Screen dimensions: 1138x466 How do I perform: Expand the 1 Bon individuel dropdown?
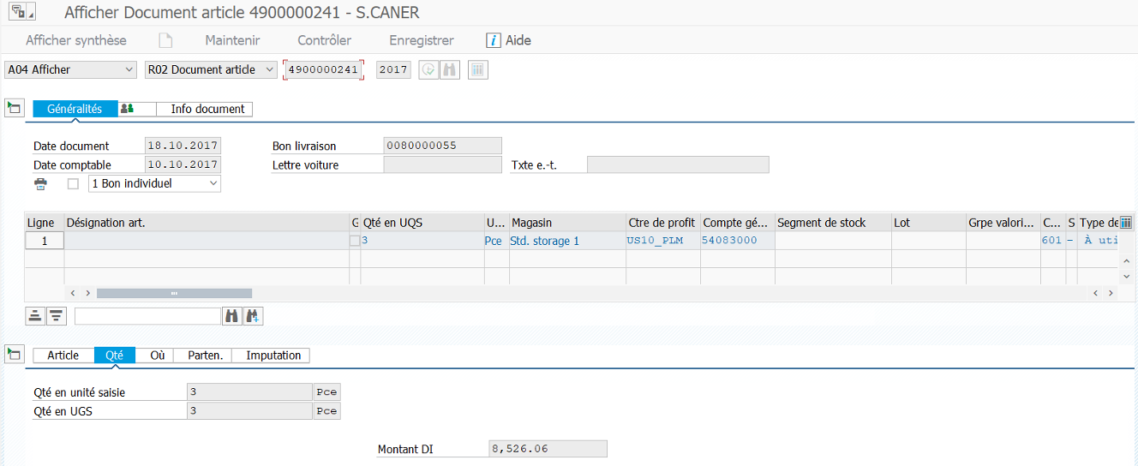(213, 183)
